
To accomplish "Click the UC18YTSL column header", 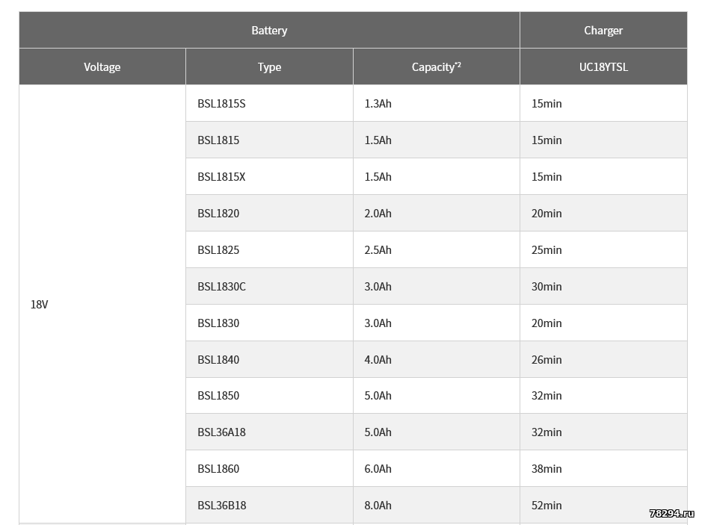I will [x=603, y=67].
